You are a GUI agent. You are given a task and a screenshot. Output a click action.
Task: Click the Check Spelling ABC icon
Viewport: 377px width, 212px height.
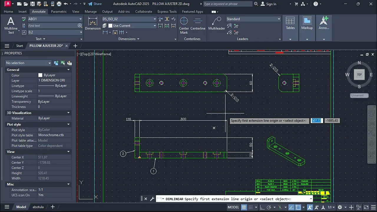[24, 19]
